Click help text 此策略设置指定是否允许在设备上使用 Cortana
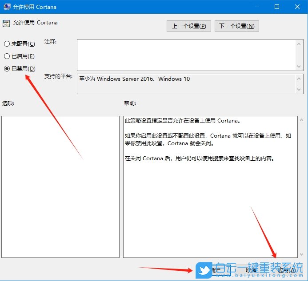308x281 pixels. pyautogui.click(x=183, y=120)
